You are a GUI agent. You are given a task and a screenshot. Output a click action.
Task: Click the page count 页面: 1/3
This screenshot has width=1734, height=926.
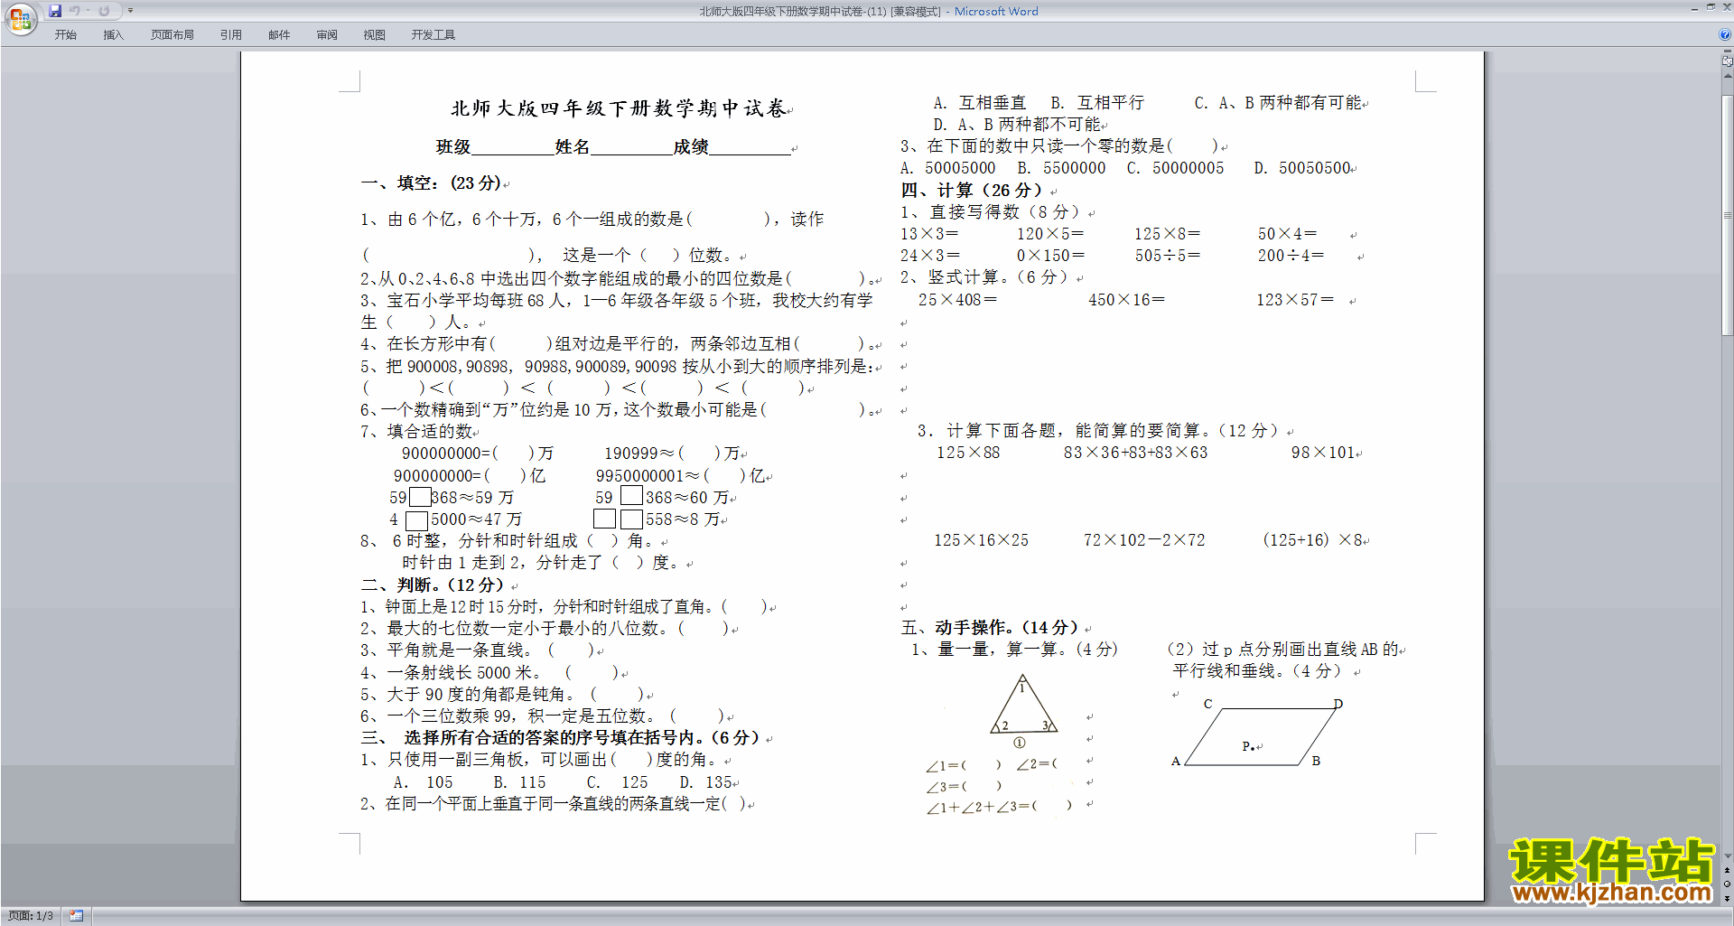[x=31, y=916]
